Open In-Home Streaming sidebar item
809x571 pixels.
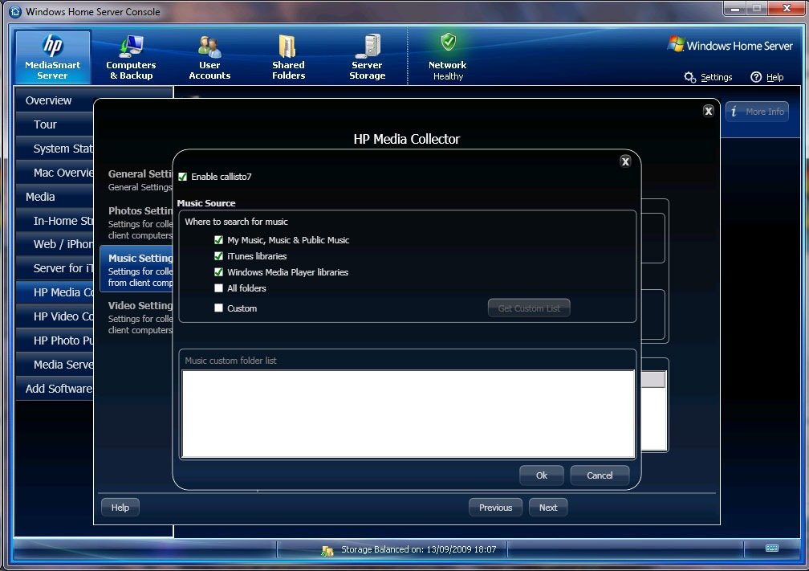tap(55, 221)
